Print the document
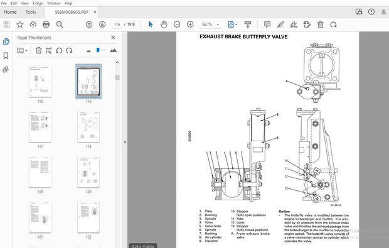Image resolution: width=389 pixels, height=248 pixels. pyautogui.click(x=46, y=24)
